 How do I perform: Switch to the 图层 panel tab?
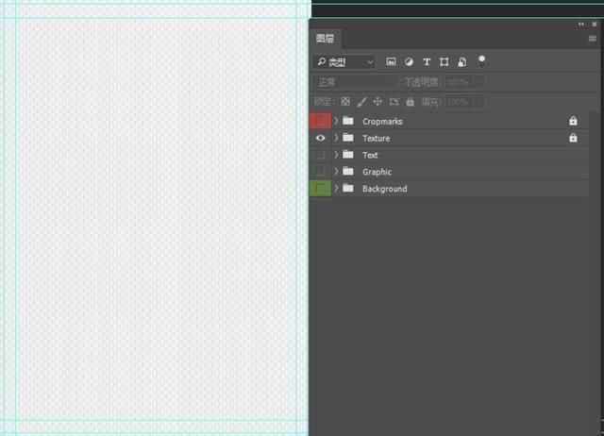point(325,39)
